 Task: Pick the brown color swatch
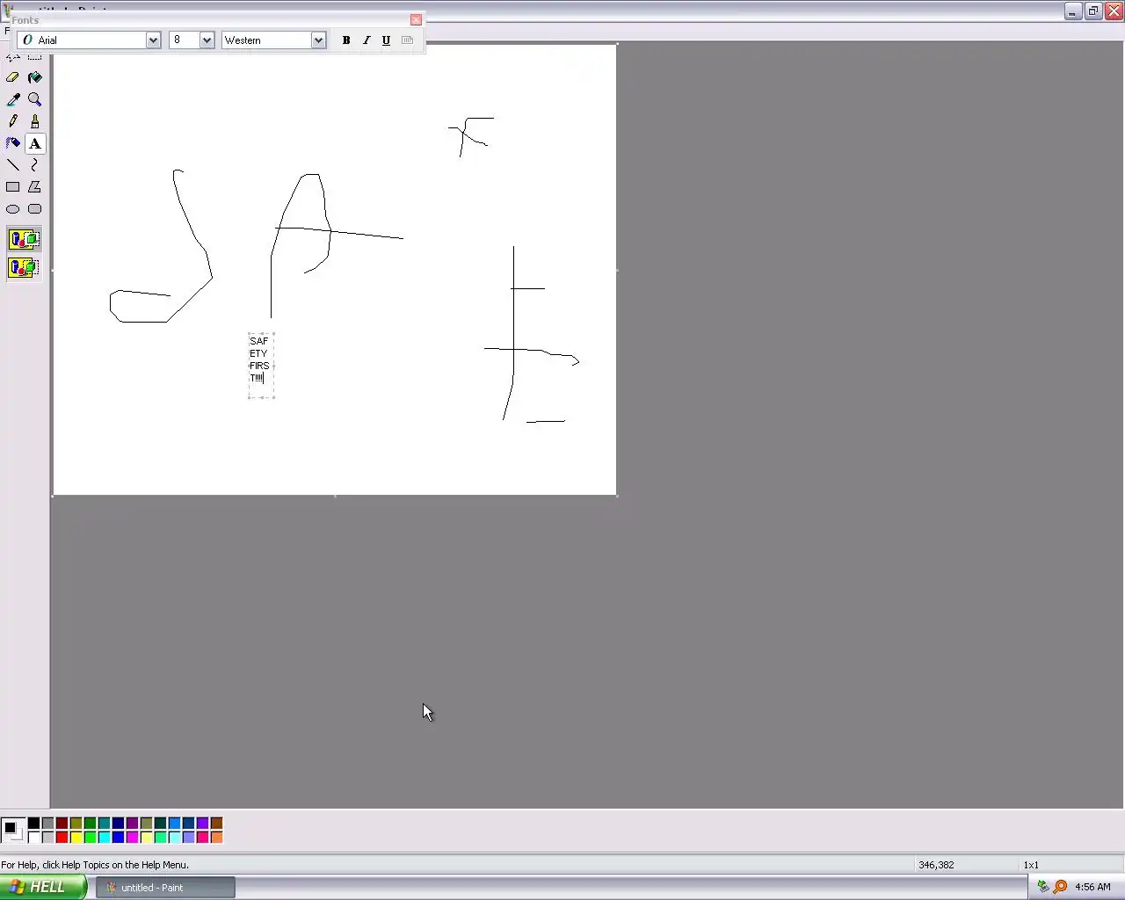coord(216,824)
